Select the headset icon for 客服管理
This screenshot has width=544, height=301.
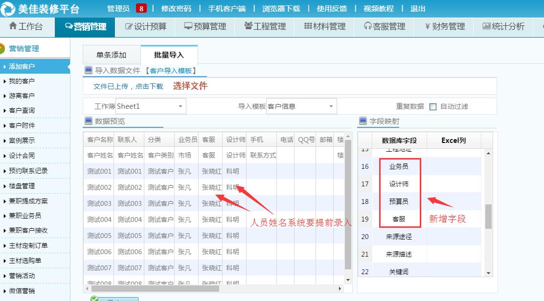(x=366, y=27)
